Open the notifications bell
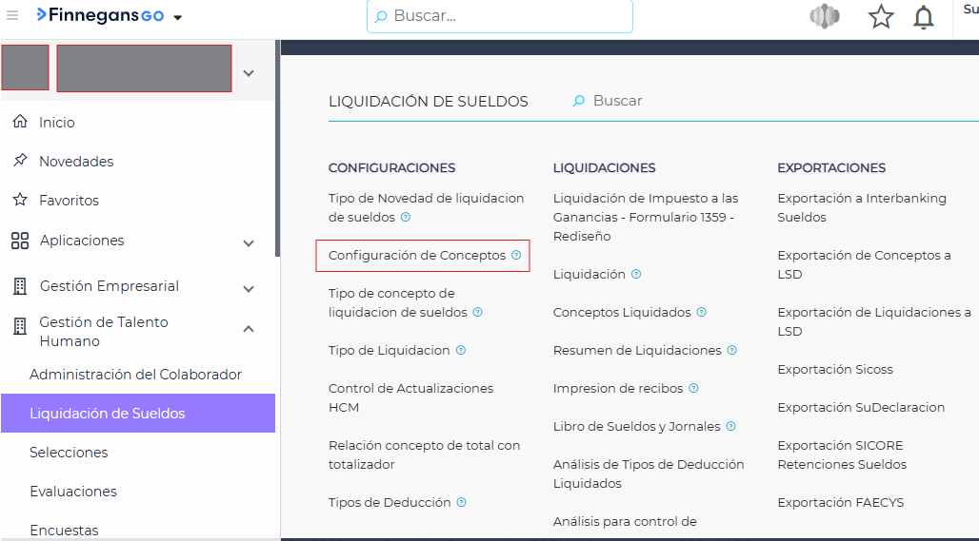979x541 pixels. click(923, 17)
